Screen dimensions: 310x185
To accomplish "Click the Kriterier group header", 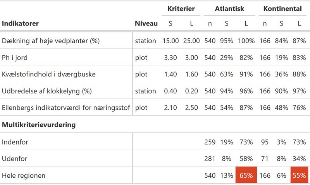I will point(181,8).
